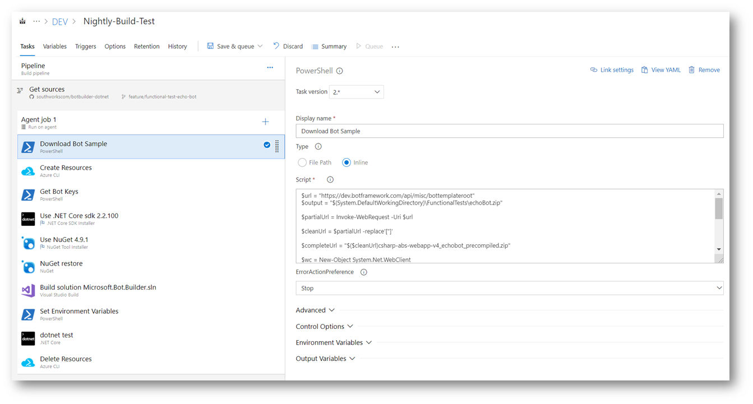Open the Options tab
753x404 pixels.
(x=115, y=47)
